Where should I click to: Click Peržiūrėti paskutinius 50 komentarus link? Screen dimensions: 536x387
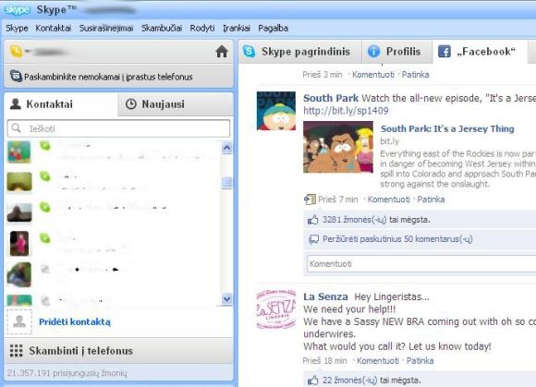coord(397,239)
